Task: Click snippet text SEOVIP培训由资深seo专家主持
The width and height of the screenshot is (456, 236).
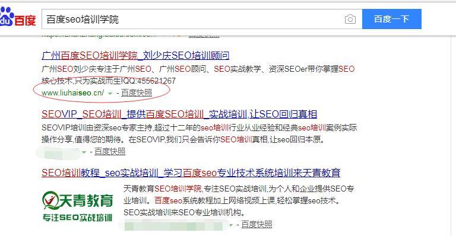Action: [97, 127]
